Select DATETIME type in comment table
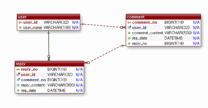Image resolution: width=208 pixels, height=108 pixels. pos(174,38)
